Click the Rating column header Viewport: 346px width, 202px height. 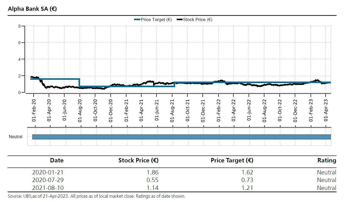[327, 161]
